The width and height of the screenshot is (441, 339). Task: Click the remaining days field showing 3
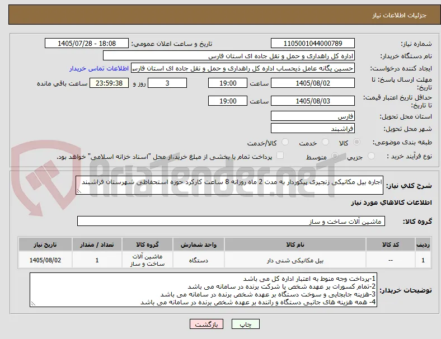point(167,83)
